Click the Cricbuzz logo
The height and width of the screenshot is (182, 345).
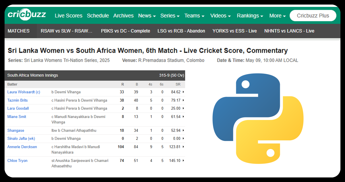pyautogui.click(x=27, y=15)
